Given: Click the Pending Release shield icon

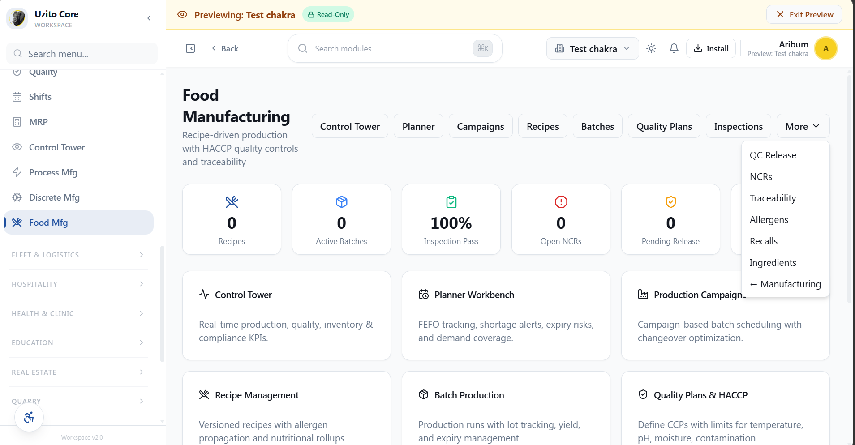Looking at the screenshot, I should pos(670,202).
